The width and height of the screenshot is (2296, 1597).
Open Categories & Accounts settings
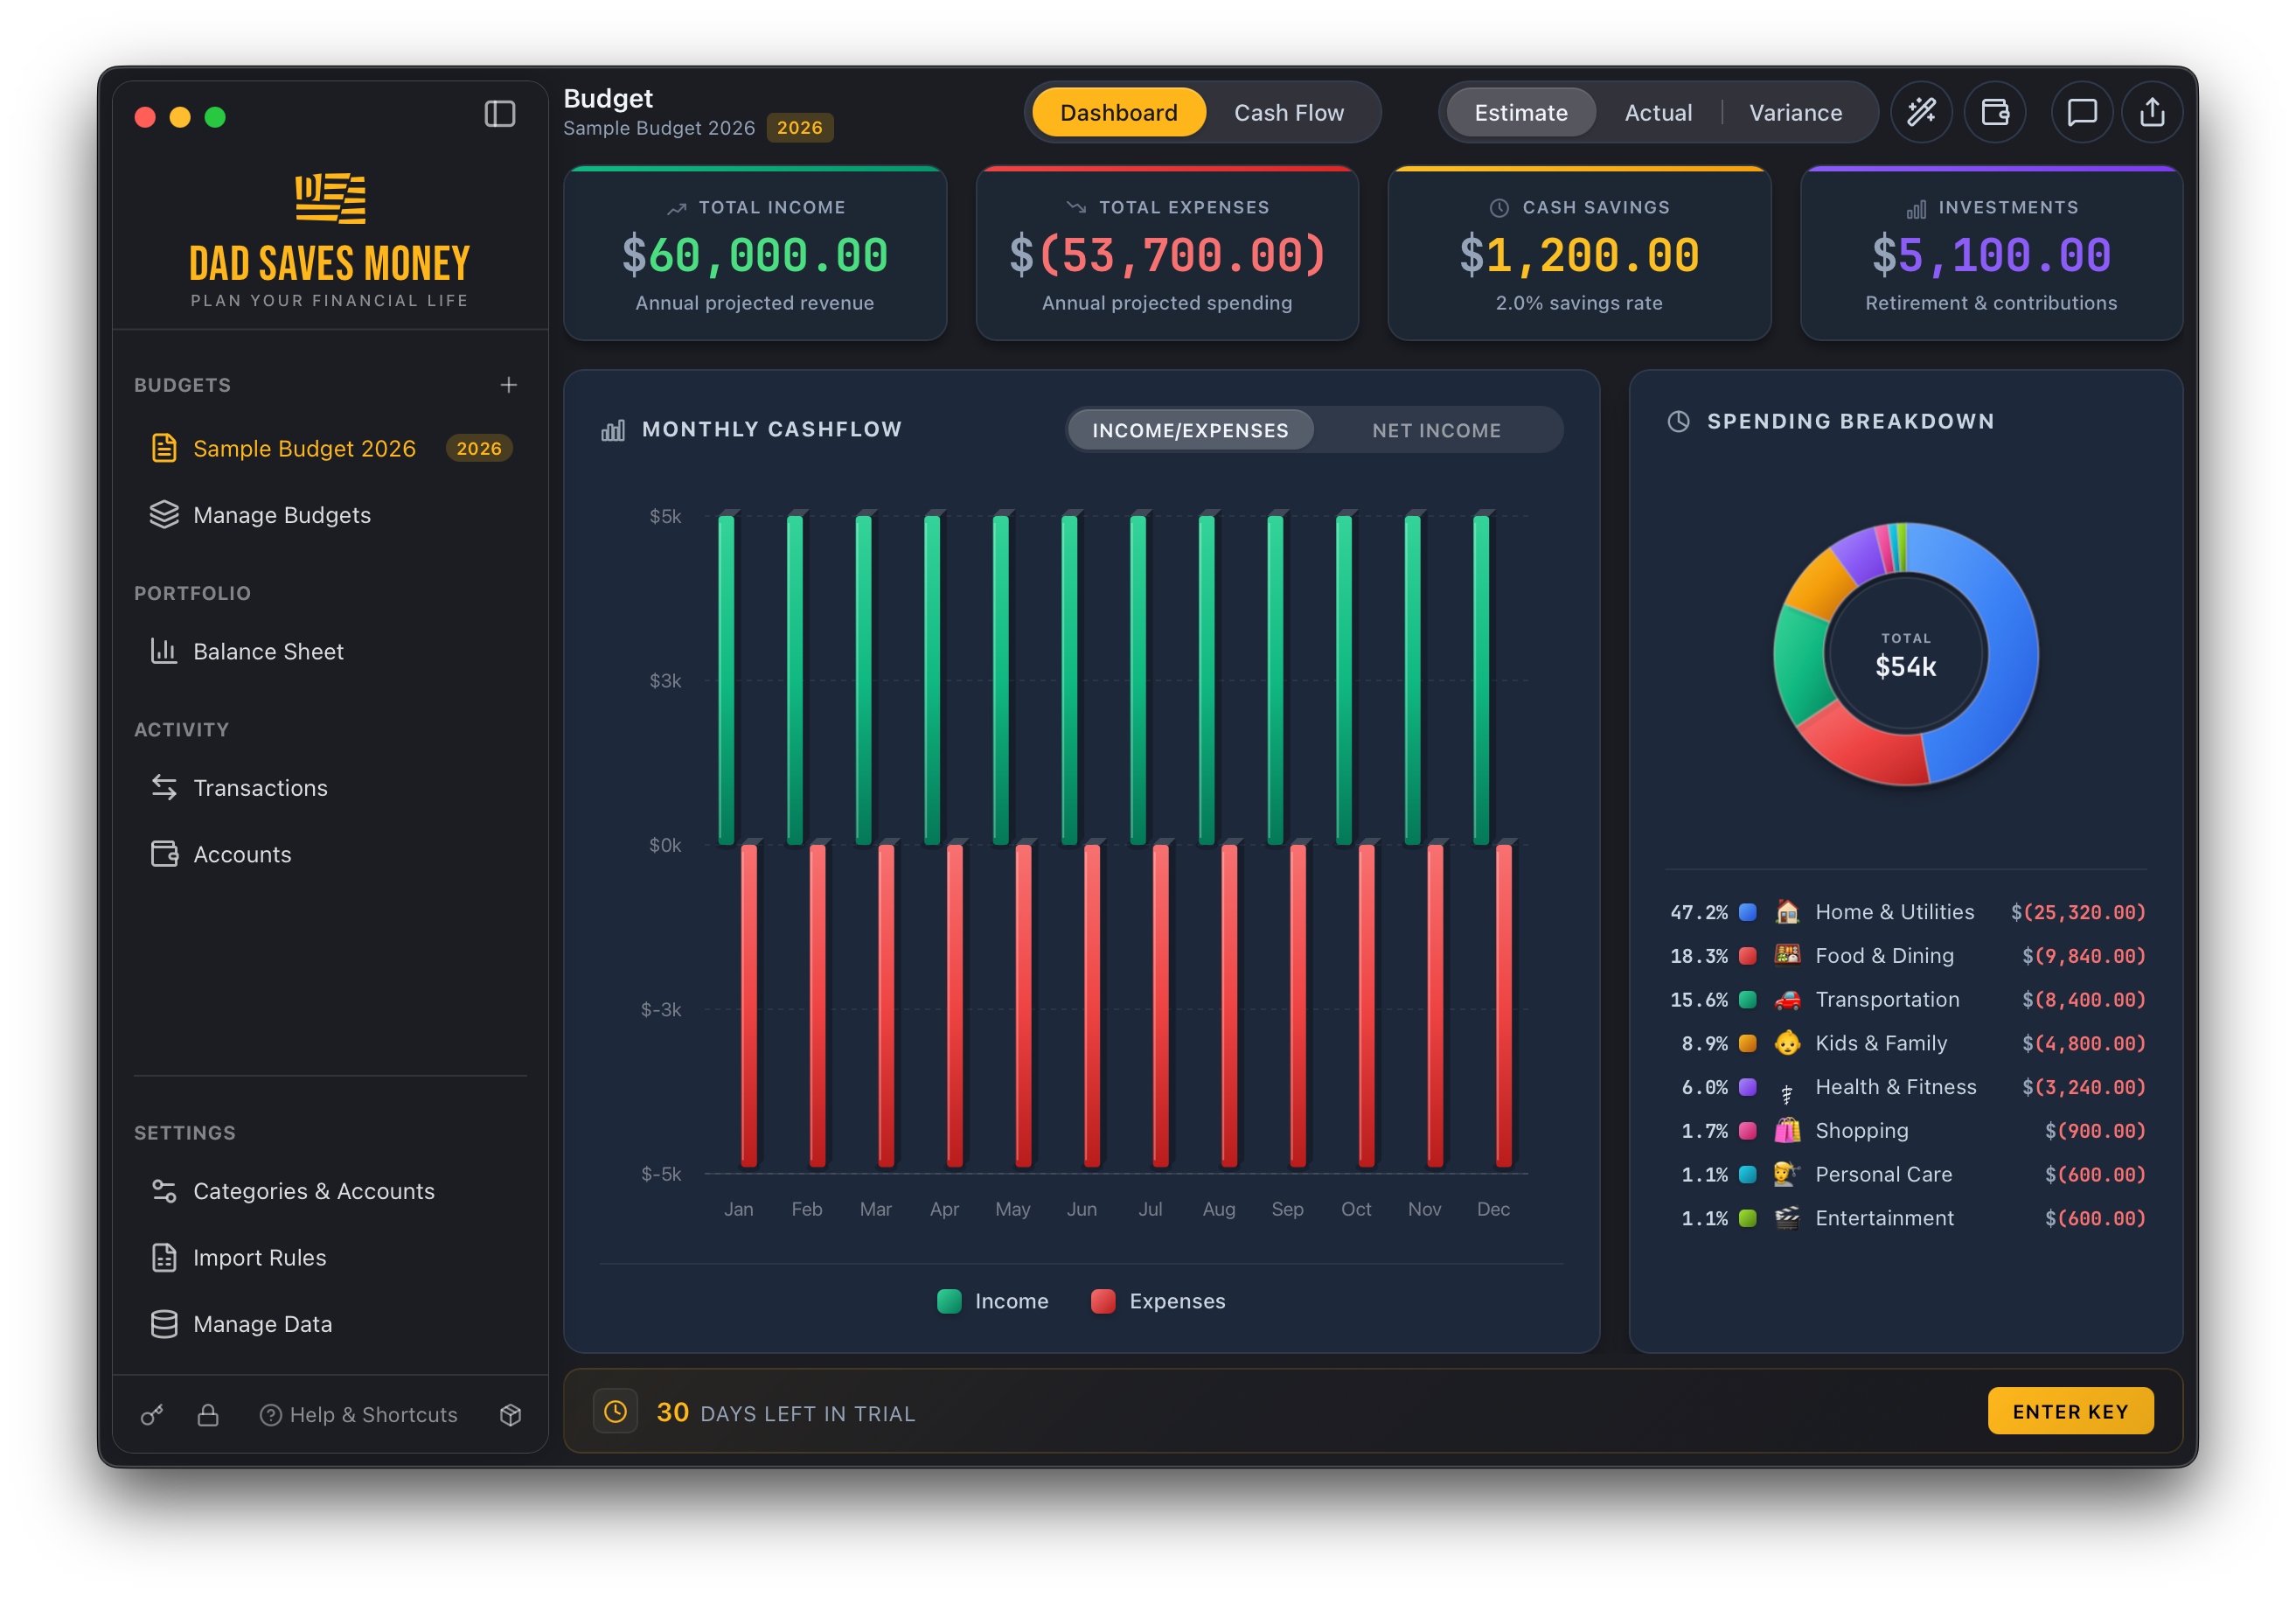tap(313, 1191)
